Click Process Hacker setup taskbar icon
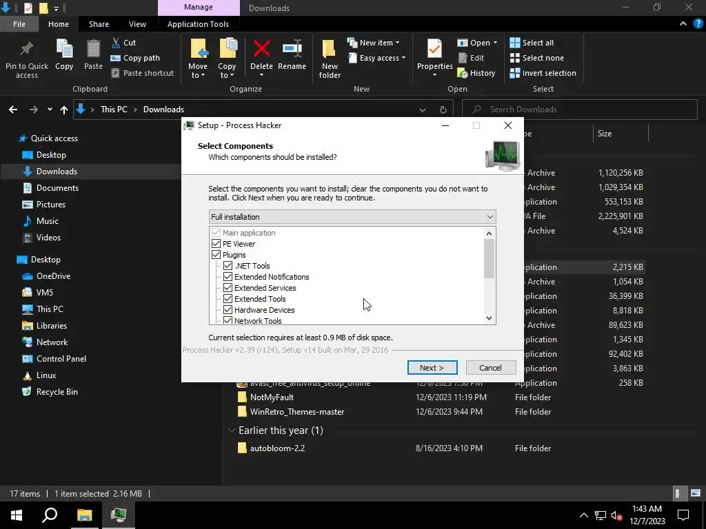 (119, 515)
